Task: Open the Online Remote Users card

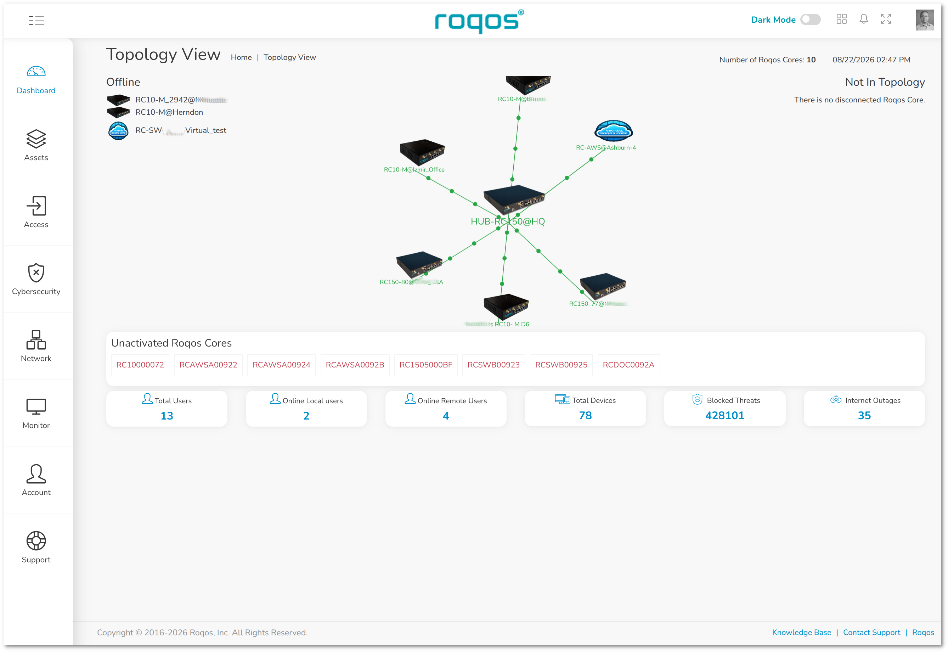Action: pos(446,409)
